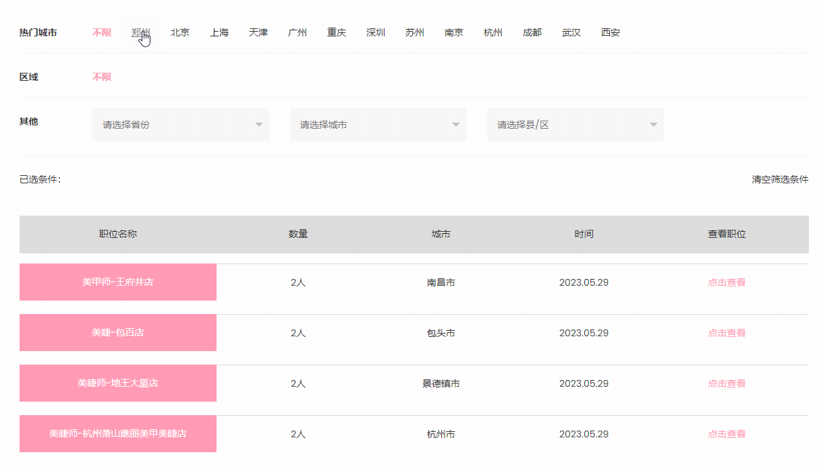Image resolution: width=819 pixels, height=465 pixels.
Task: Choose 西安 from hot cities
Action: coord(611,32)
